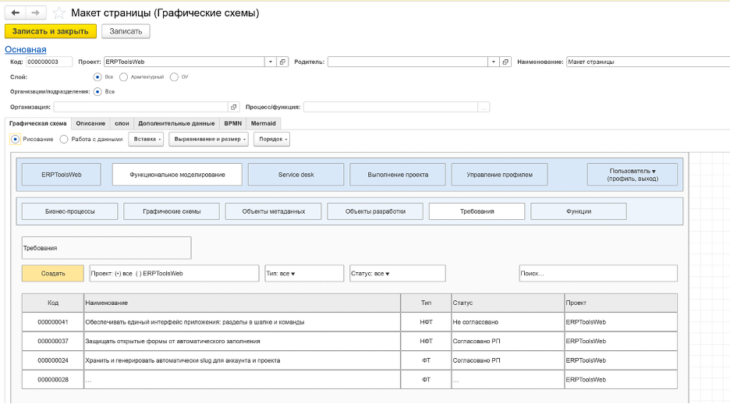This screenshot has height=404, width=730.
Task: Click into the Наименование input field
Action: [648, 62]
